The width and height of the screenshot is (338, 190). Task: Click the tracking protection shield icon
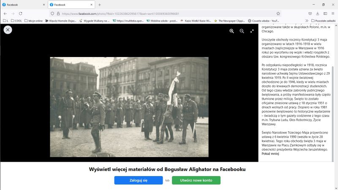[52, 14]
